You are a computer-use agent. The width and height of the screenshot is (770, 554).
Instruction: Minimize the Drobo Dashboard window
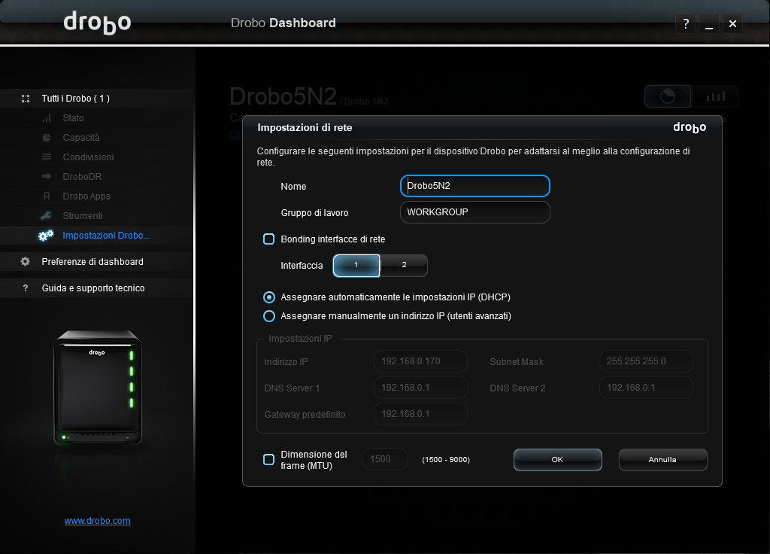click(709, 23)
